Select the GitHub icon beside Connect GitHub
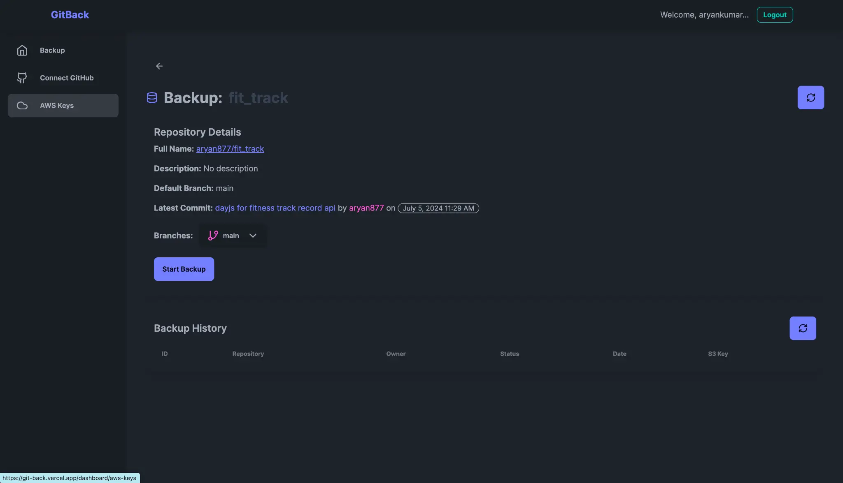 click(x=23, y=78)
